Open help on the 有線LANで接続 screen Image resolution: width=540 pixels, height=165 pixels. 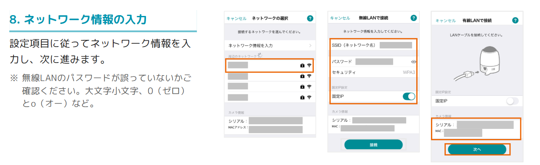coord(515,20)
